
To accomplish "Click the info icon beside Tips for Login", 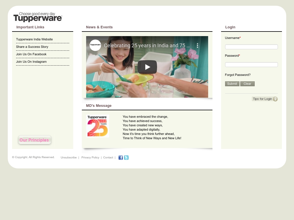I will pos(275,99).
